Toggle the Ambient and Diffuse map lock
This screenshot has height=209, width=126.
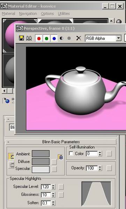coord(60,157)
